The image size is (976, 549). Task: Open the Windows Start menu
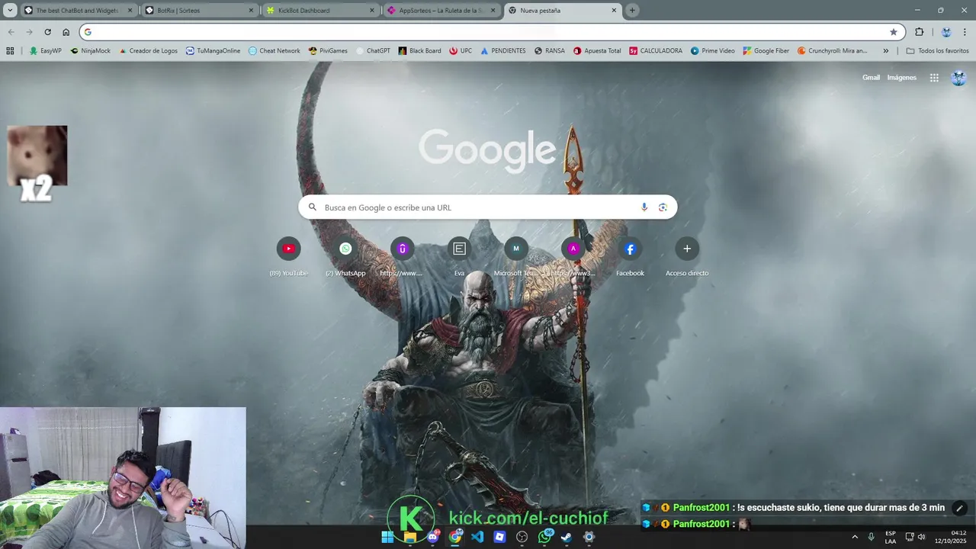(387, 537)
